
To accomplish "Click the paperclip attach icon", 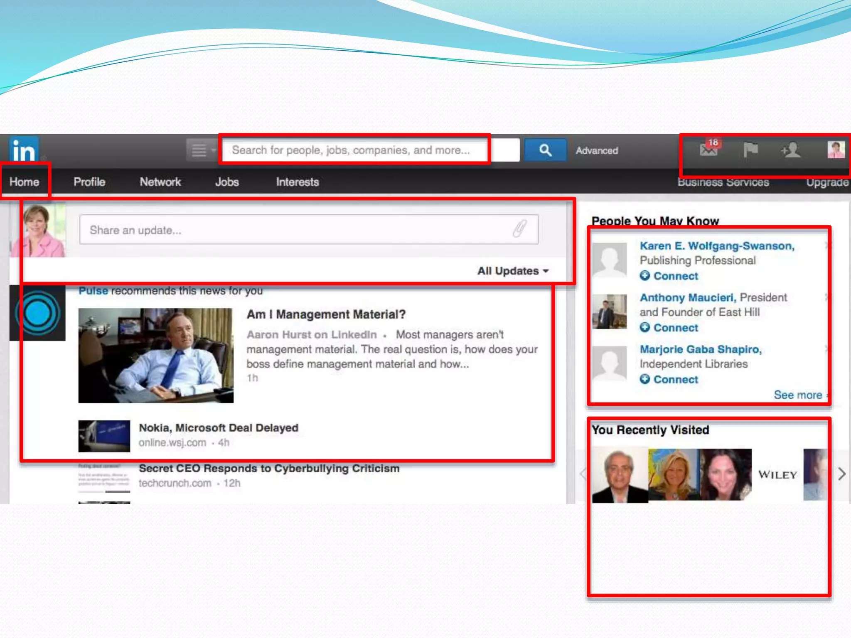I will pyautogui.click(x=519, y=229).
